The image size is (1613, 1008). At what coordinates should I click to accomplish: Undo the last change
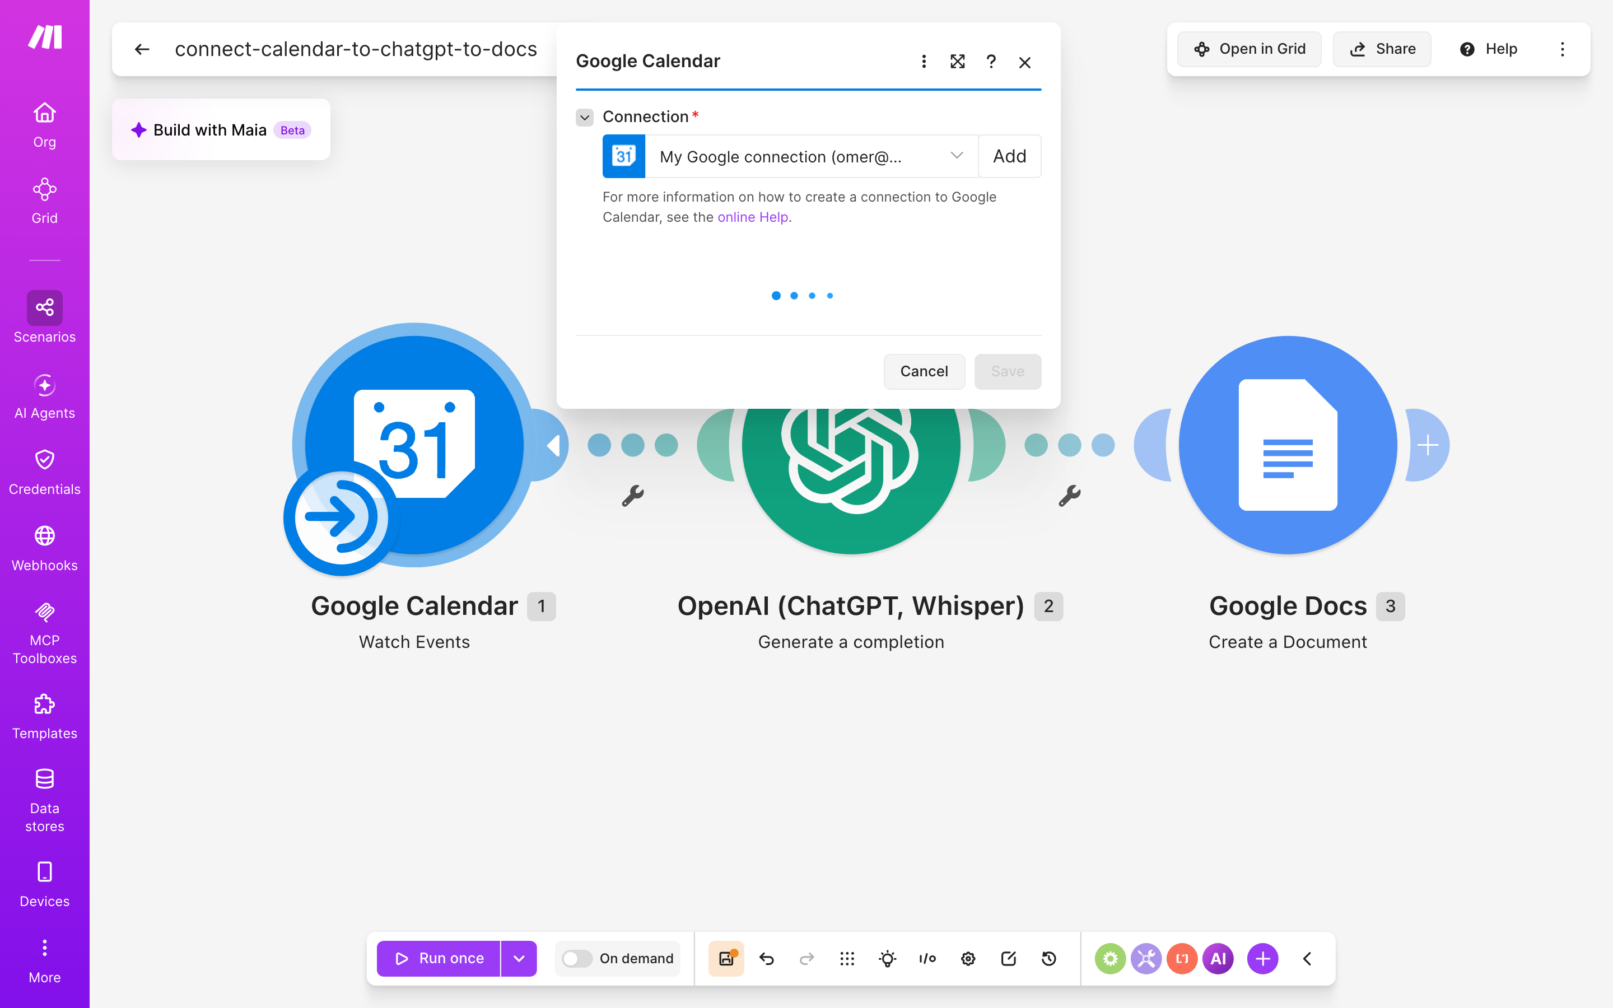(767, 959)
